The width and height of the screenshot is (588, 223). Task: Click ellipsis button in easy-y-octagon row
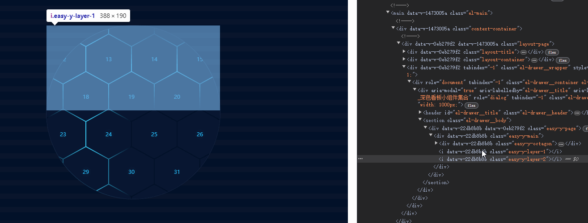tap(561, 143)
